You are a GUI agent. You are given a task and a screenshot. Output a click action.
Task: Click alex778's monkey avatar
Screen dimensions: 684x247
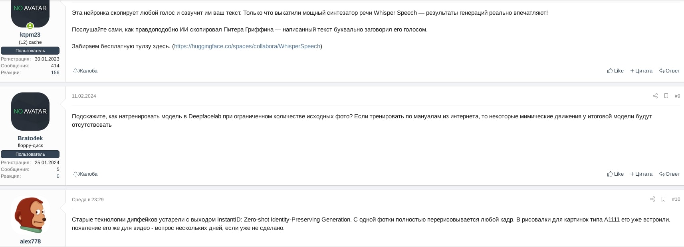point(30,215)
